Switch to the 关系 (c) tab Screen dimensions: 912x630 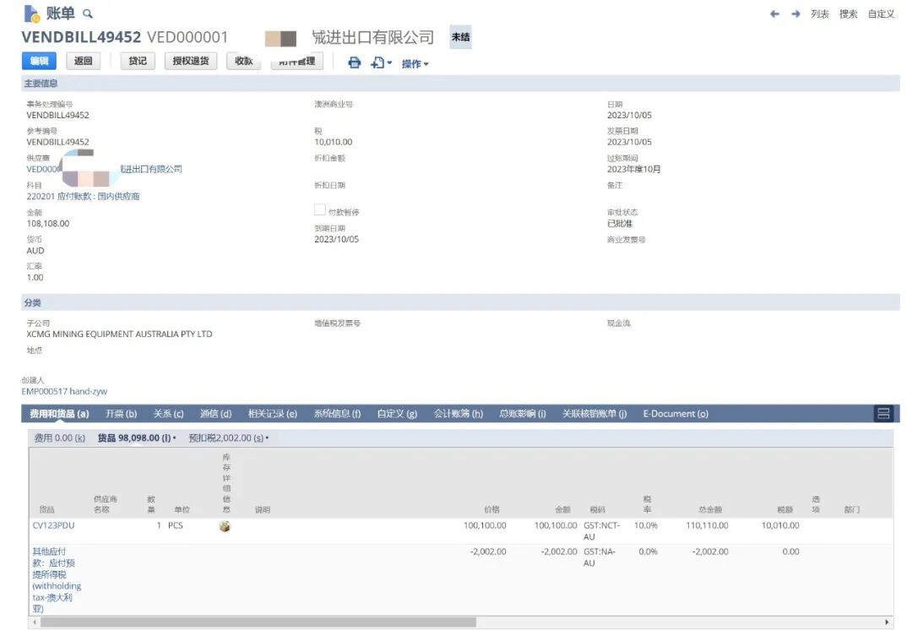point(168,414)
